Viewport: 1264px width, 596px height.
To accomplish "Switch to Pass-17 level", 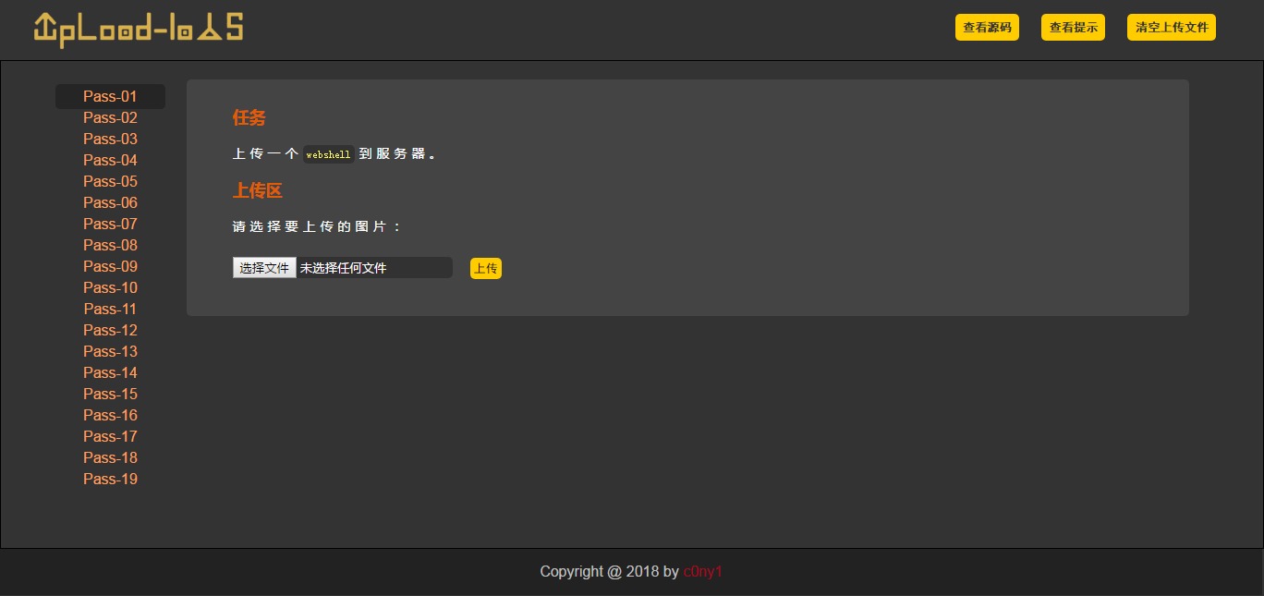I will tap(110, 436).
